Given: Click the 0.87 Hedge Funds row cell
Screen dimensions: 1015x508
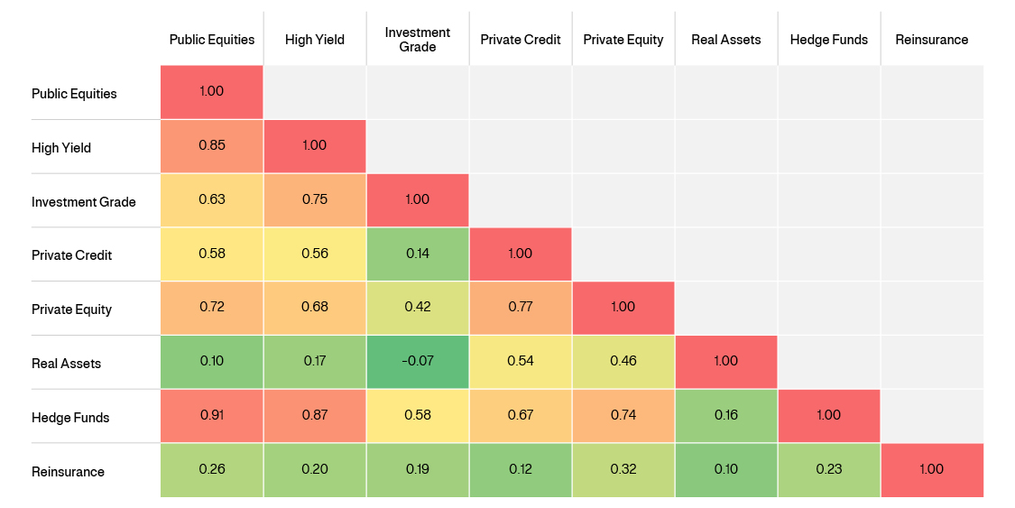Looking at the screenshot, I should pos(314,416).
